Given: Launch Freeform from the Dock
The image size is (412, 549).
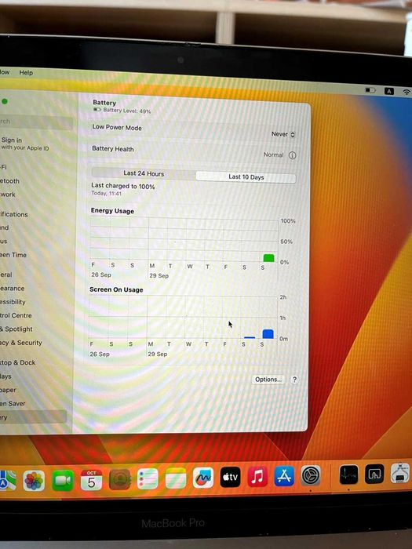Looking at the screenshot, I should tap(203, 477).
